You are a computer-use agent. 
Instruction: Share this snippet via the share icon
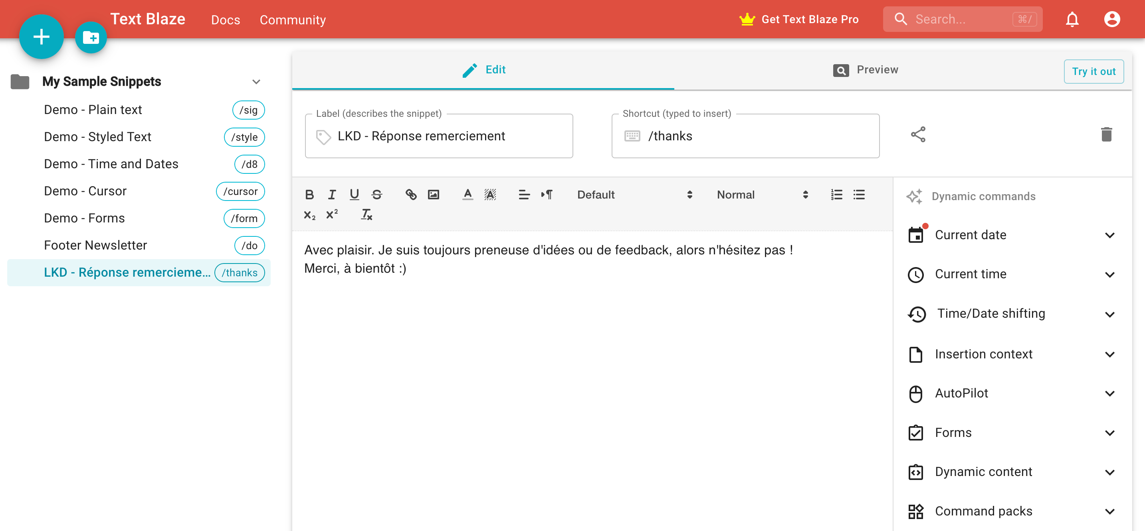coord(918,134)
